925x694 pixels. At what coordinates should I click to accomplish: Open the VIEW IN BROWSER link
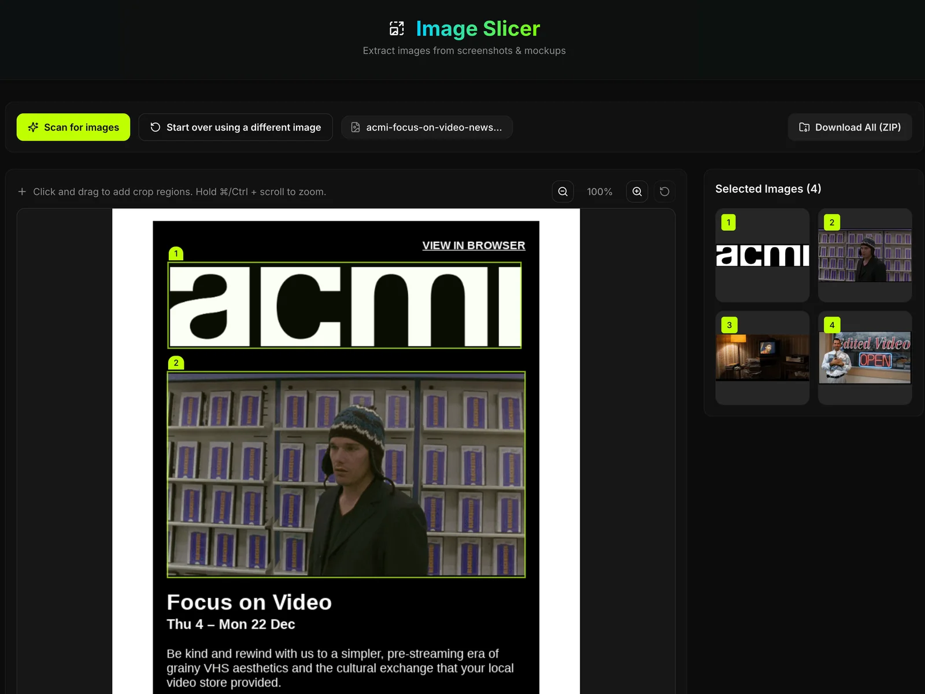[x=473, y=245]
